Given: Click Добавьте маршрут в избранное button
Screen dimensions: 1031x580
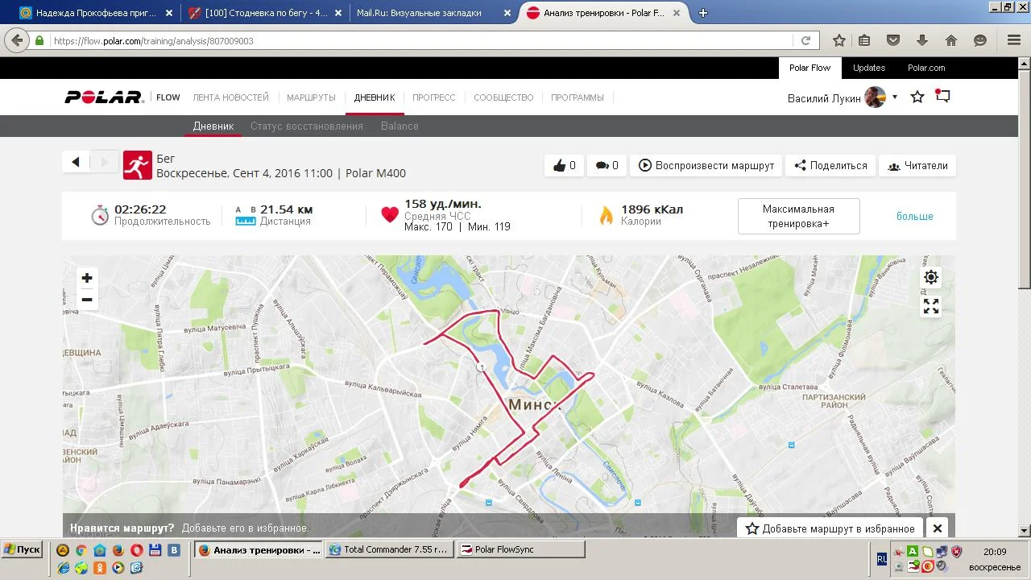Looking at the screenshot, I should (x=830, y=528).
